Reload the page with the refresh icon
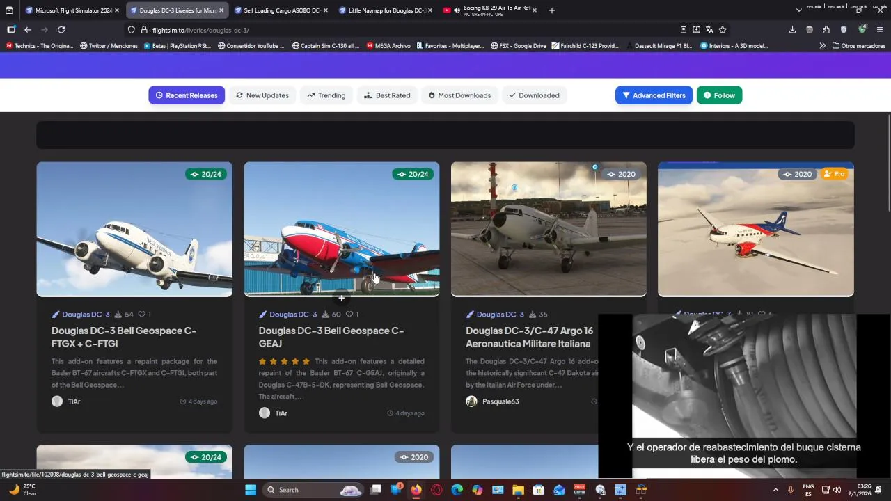Image resolution: width=891 pixels, height=501 pixels. (x=61, y=30)
